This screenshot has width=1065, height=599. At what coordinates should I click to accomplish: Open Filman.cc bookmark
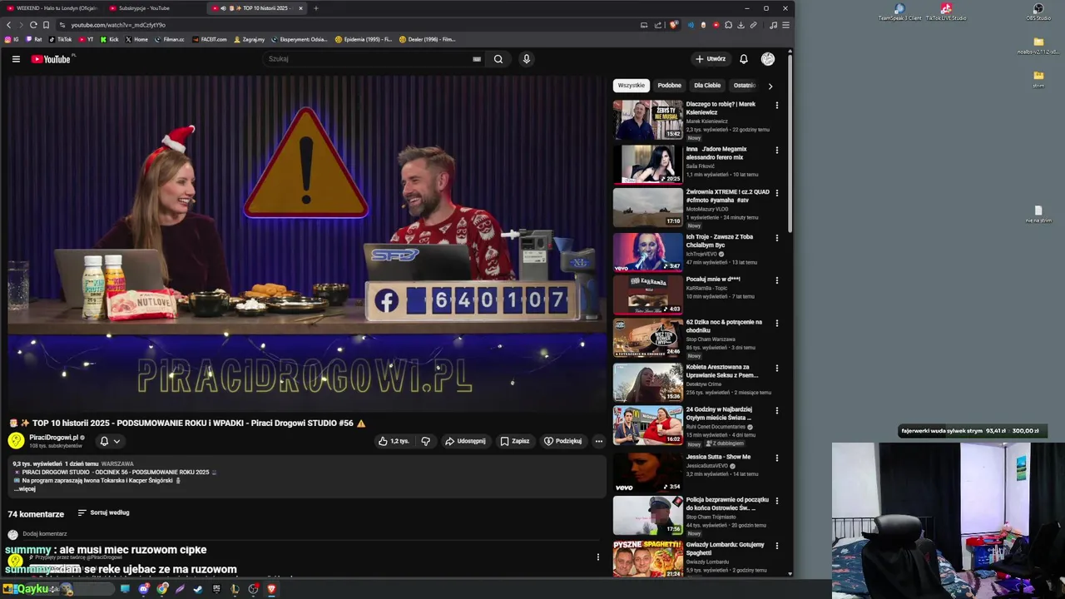[x=169, y=39]
